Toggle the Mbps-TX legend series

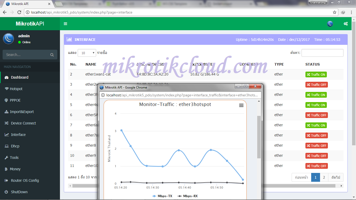162,196
